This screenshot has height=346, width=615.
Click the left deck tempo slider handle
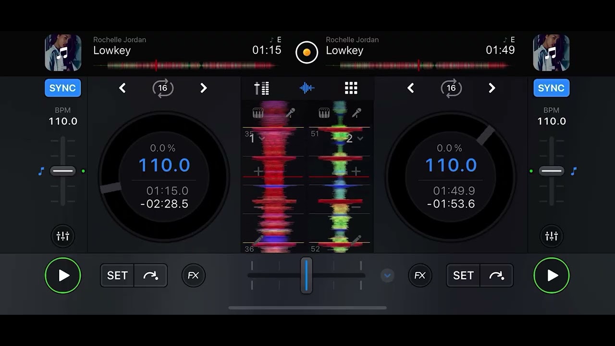[x=63, y=171]
